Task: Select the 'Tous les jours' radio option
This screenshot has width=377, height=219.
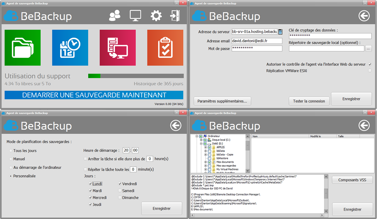Action: click(11, 151)
